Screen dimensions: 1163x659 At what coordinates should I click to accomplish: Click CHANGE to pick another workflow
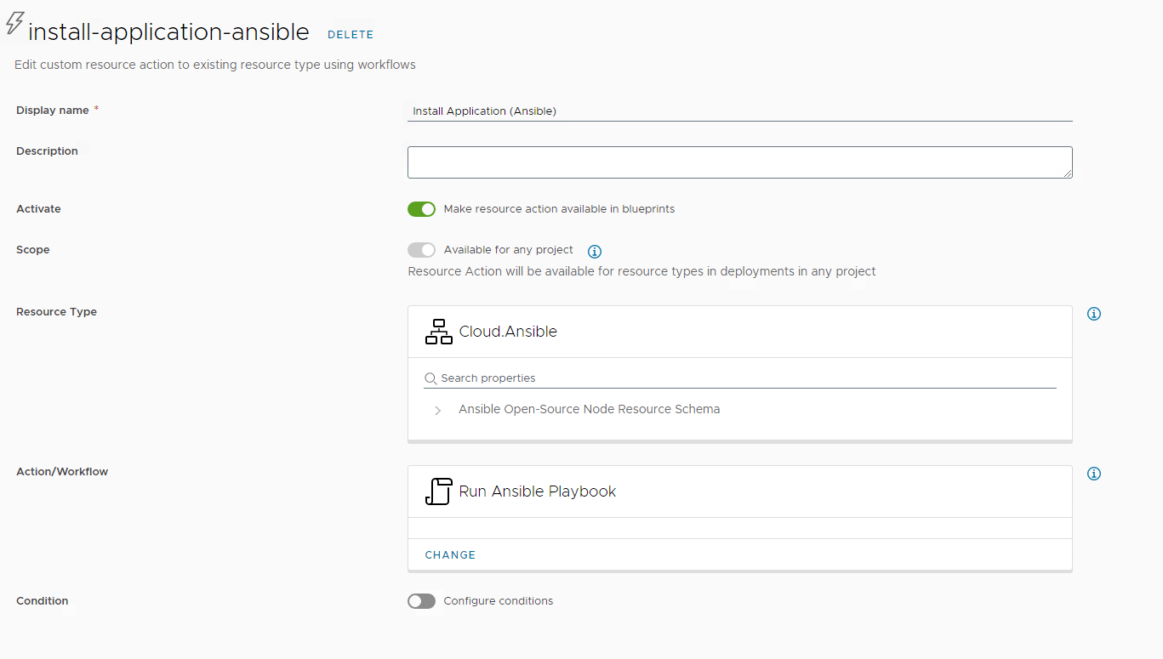coord(450,555)
